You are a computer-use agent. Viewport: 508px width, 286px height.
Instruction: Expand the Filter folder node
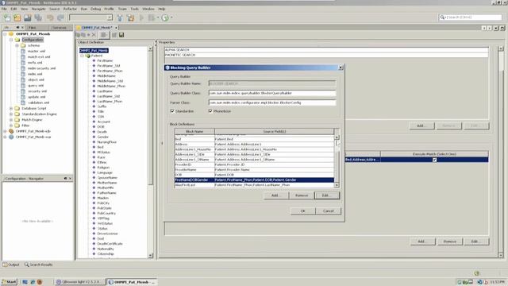pos(11,126)
